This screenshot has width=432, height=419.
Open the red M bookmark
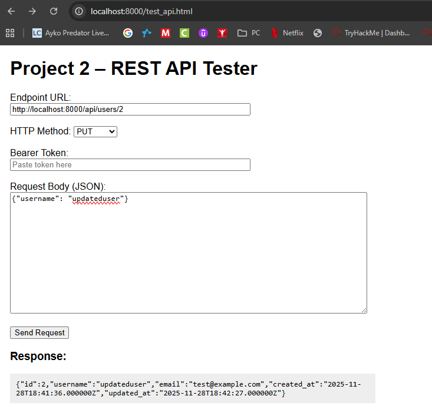click(x=165, y=33)
